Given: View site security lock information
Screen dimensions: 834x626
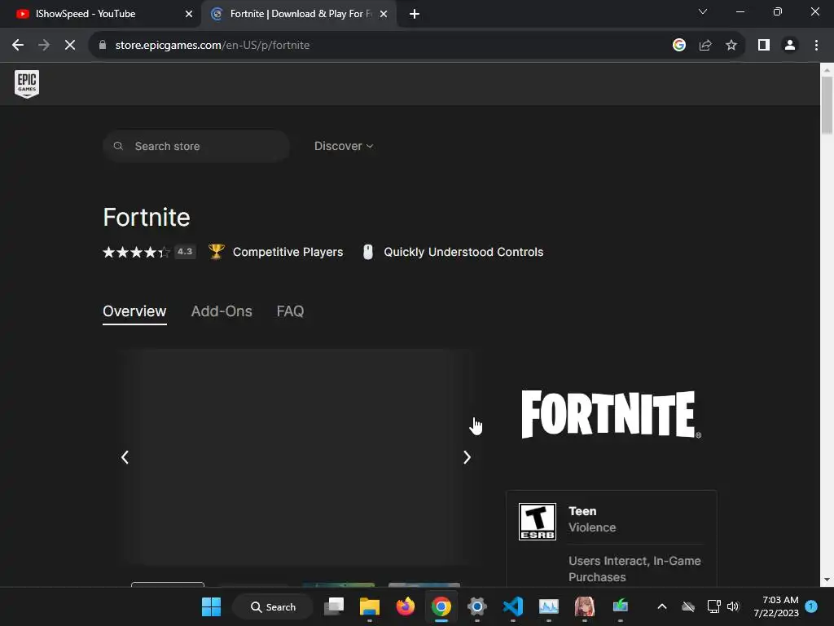Looking at the screenshot, I should point(103,46).
